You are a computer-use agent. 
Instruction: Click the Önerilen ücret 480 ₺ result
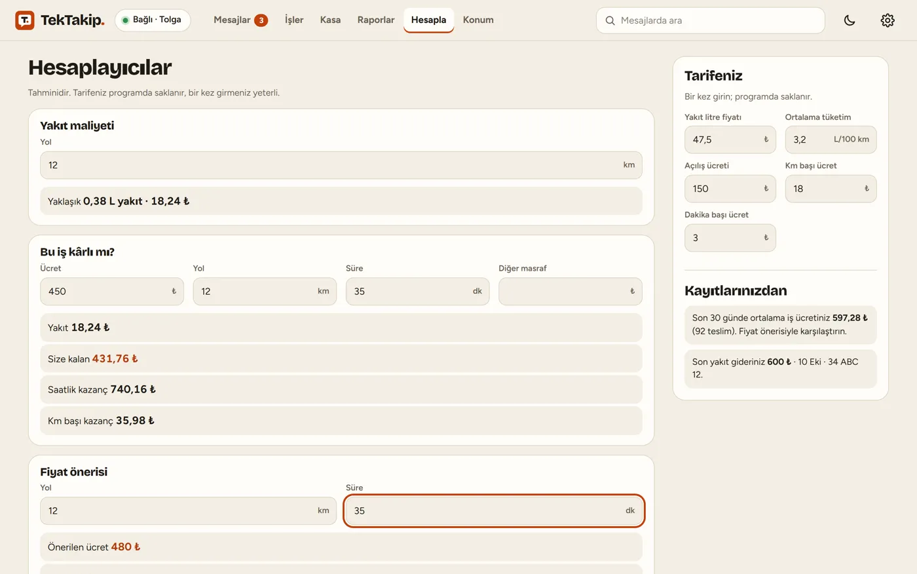341,547
